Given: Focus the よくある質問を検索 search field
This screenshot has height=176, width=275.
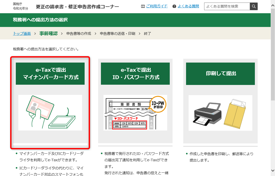Looking at the screenshot, I should [x=227, y=6].
